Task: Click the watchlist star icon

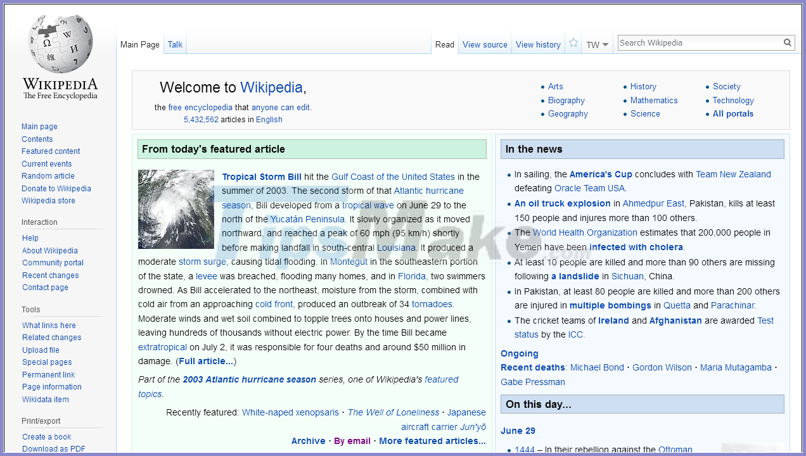Action: 573,43
